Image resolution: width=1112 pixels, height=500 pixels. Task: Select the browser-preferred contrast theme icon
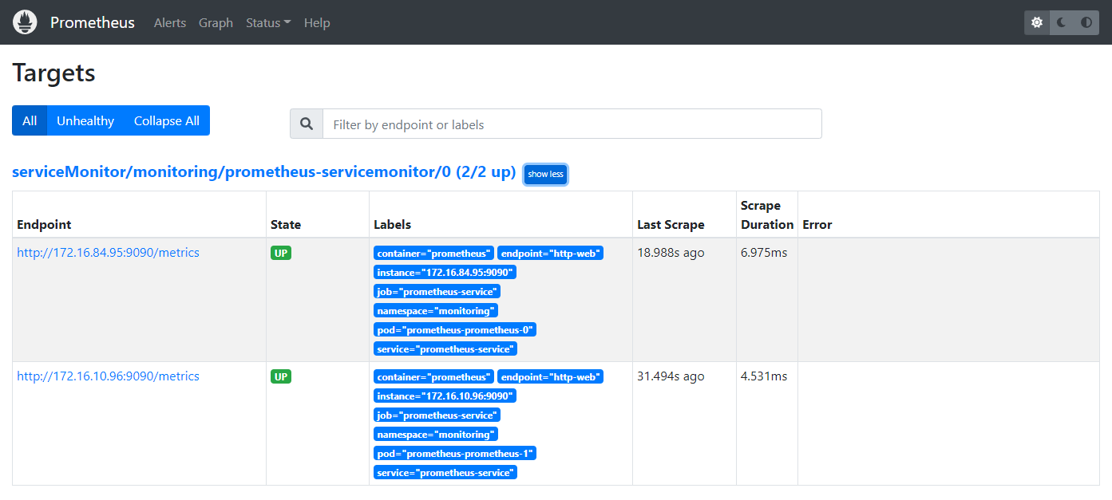1086,22
